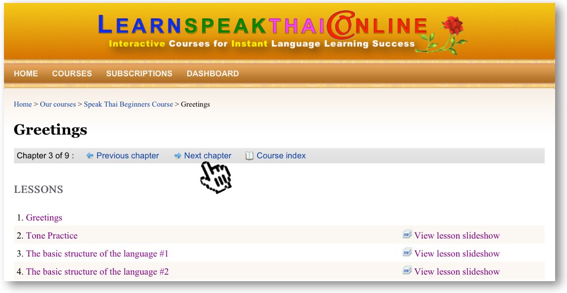
Task: Click the 'Chapter 3 of 9 :' text
Action: tap(45, 156)
